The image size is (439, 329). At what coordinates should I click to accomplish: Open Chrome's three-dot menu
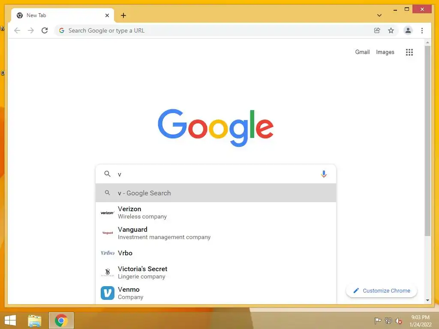(422, 30)
